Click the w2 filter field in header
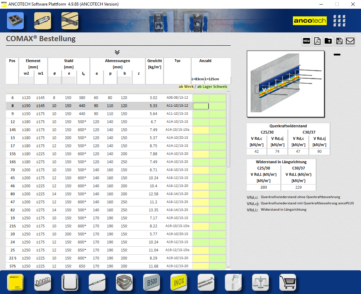This screenshot has width=361, height=294. [27, 80]
